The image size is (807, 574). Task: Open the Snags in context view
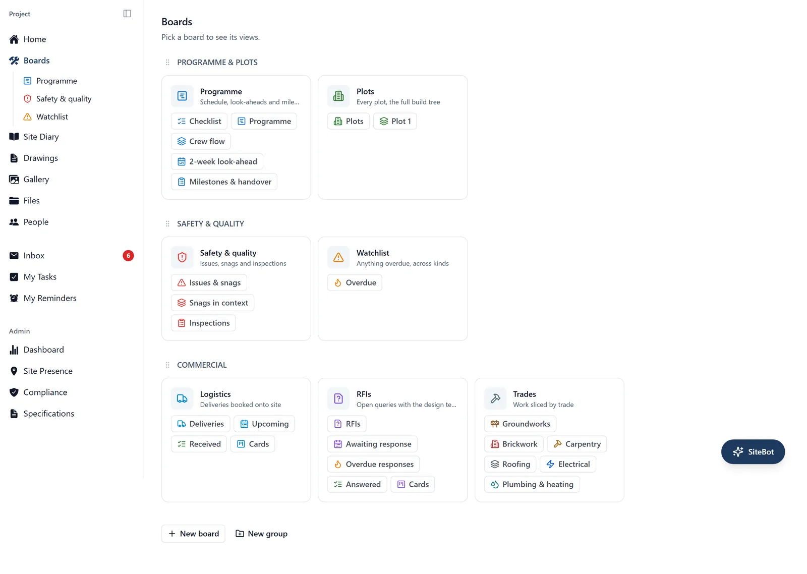[212, 303]
